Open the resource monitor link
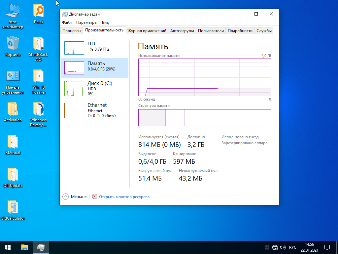Viewport: 338px width, 254px height. pos(124,197)
